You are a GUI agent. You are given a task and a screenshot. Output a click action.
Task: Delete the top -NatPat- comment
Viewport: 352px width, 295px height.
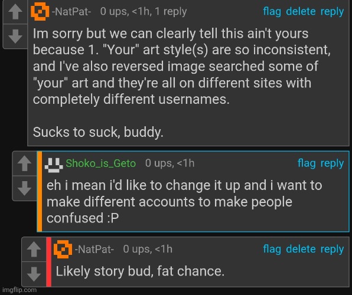[x=301, y=11]
